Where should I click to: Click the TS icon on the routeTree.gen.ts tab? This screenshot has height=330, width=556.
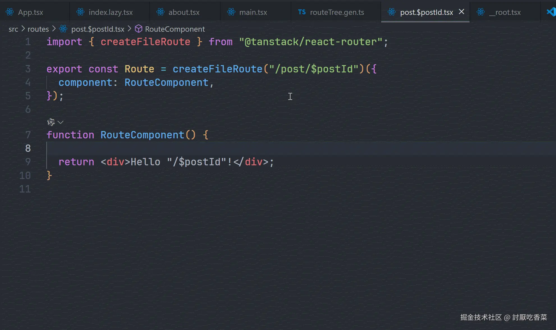[302, 12]
